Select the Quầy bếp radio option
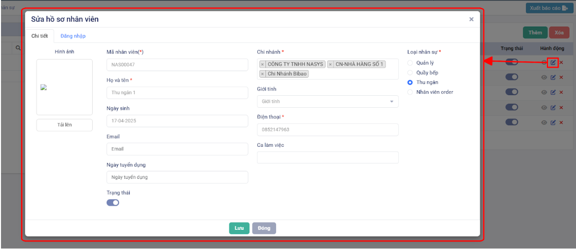 [x=410, y=73]
